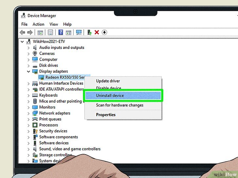Select the Storage controllers label

coord(56,155)
